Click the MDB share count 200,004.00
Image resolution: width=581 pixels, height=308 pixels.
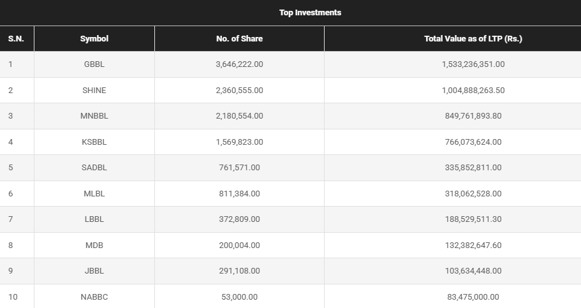pyautogui.click(x=239, y=246)
